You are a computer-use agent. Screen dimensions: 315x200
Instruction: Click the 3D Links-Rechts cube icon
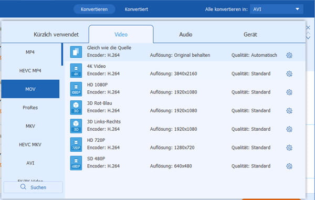(x=76, y=126)
